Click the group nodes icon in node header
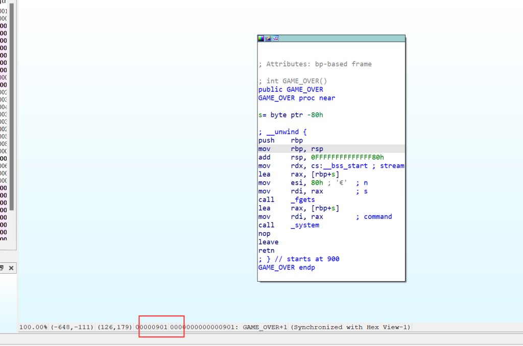The height and width of the screenshot is (346, 523). coord(276,38)
